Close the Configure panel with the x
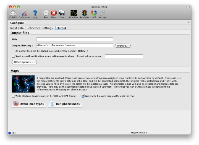199x145 pixels. (189, 22)
